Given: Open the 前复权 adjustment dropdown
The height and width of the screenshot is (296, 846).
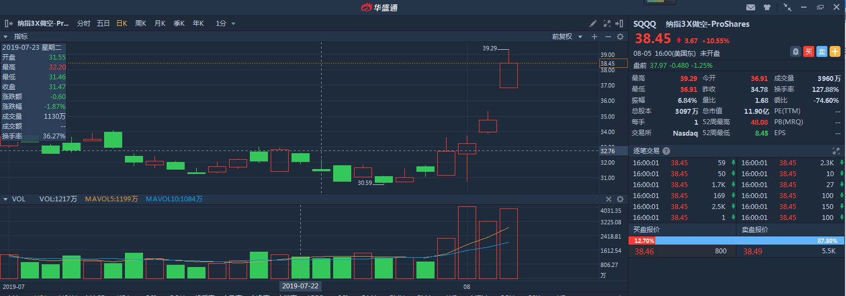Looking at the screenshot, I should tap(567, 37).
